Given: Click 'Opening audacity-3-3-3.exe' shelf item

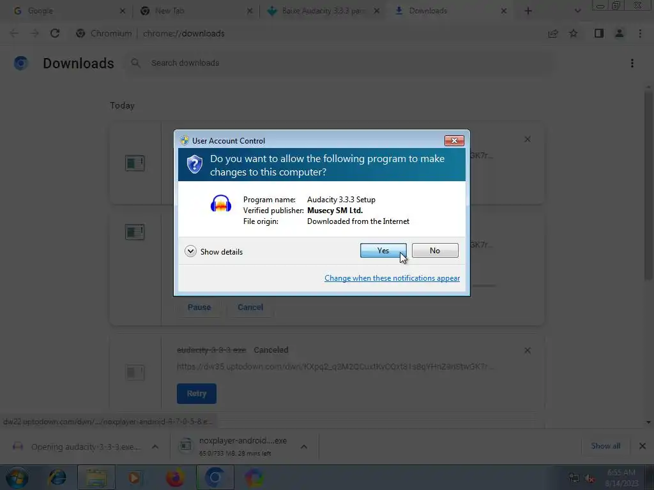Looking at the screenshot, I should click(x=86, y=447).
